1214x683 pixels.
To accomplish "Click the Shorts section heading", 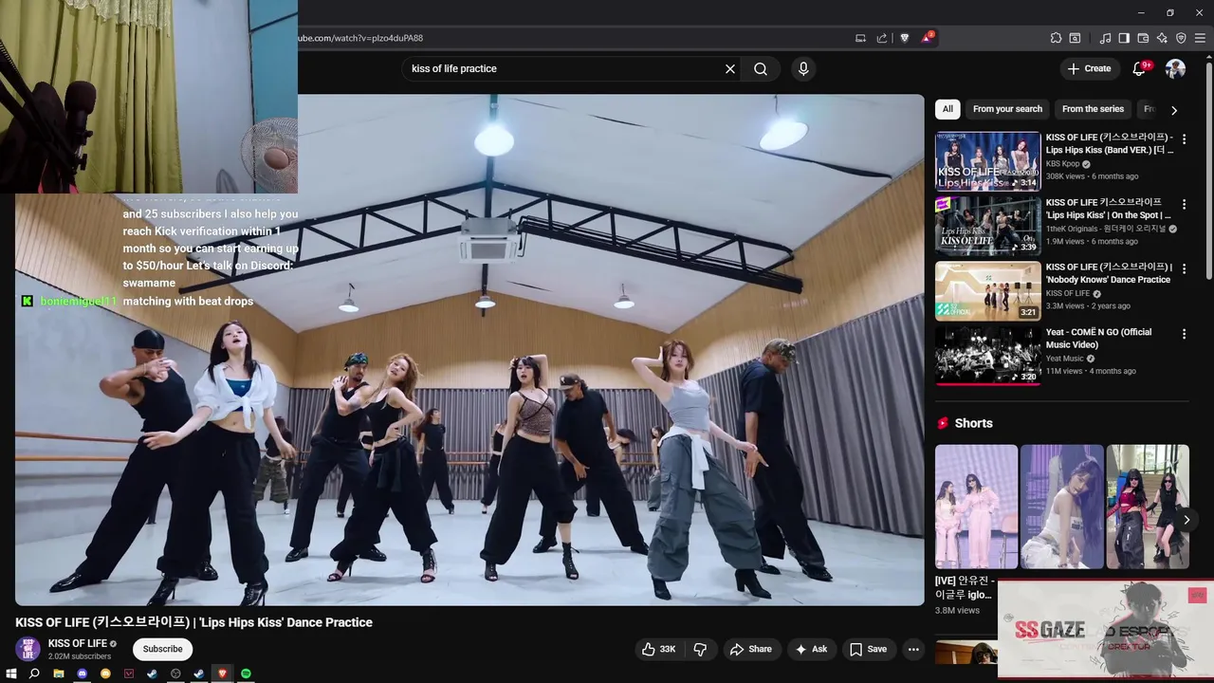I will tap(973, 423).
